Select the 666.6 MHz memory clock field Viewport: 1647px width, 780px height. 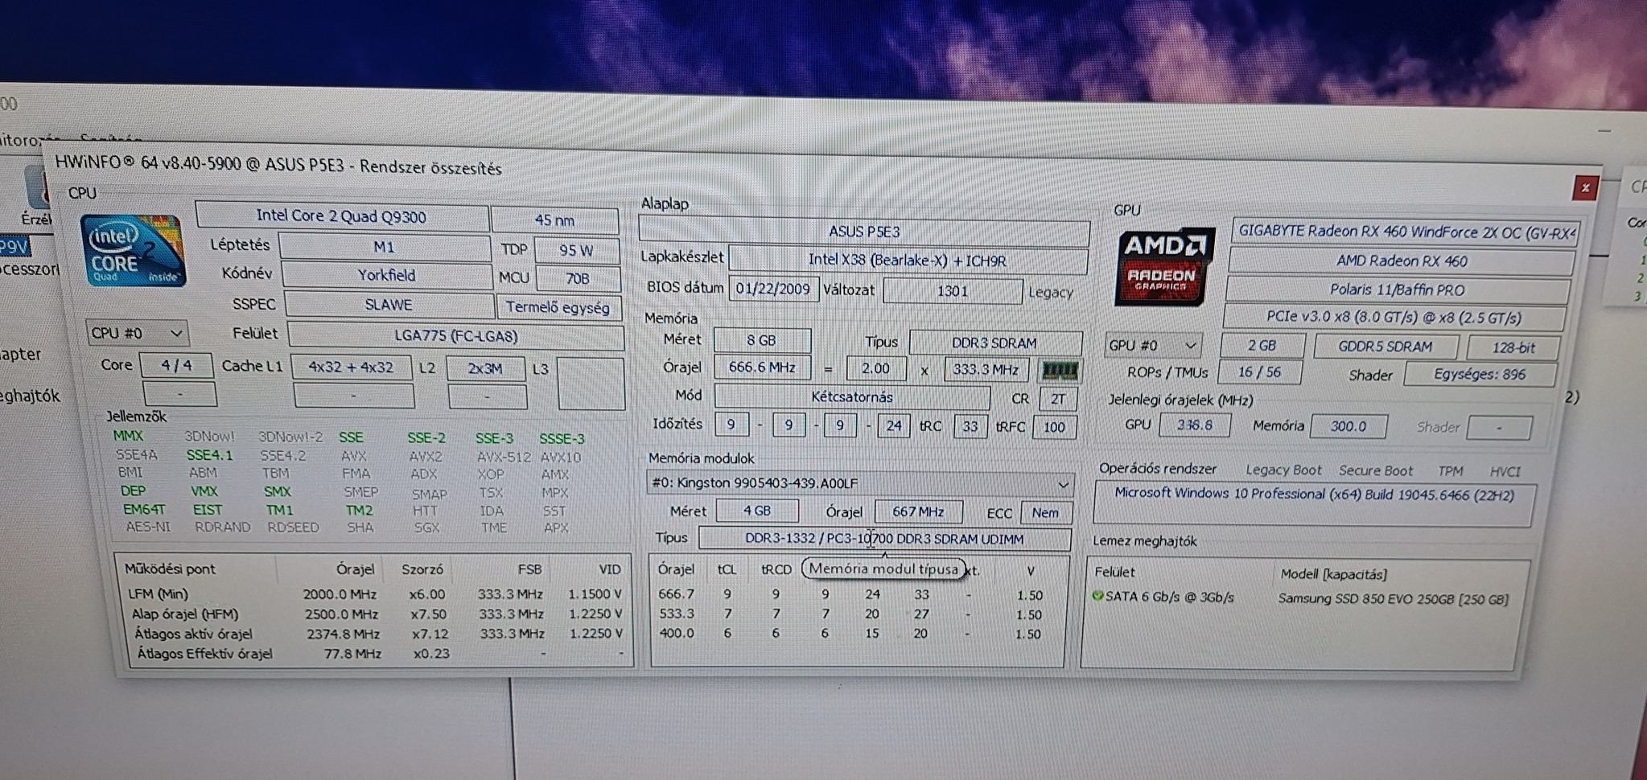click(762, 367)
